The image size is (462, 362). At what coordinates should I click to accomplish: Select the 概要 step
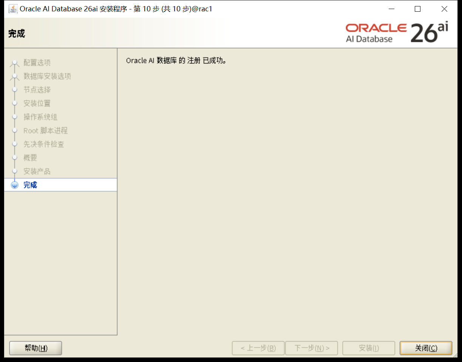30,158
